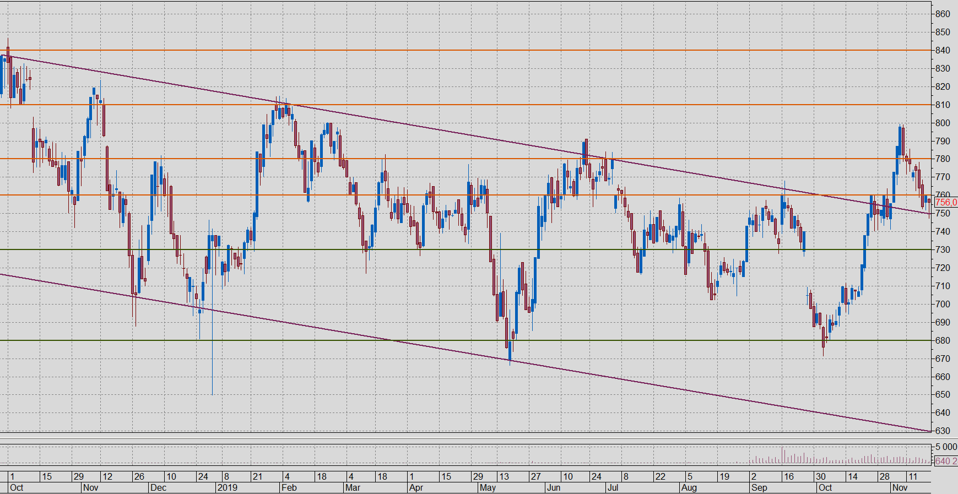Select the lower purple descending trendline

pos(466,352)
